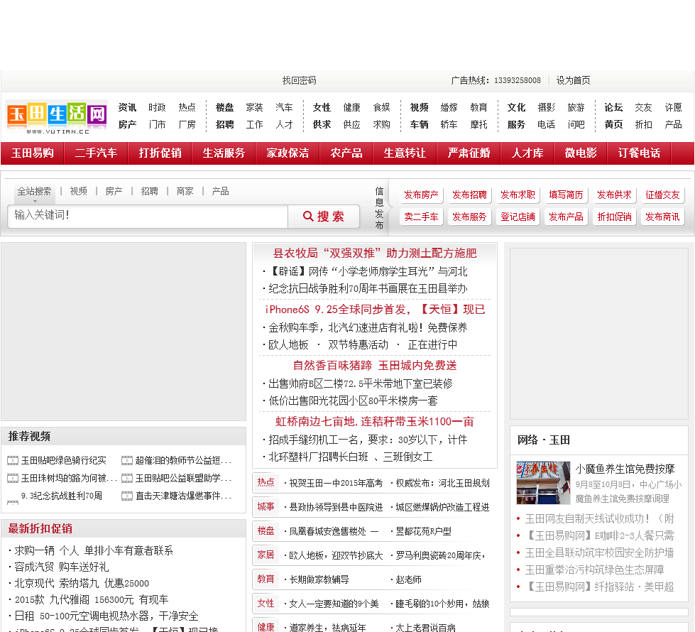Click video icon beside 玉田贴吧公益联盟助学
This screenshot has width=695, height=632.
pos(127,478)
